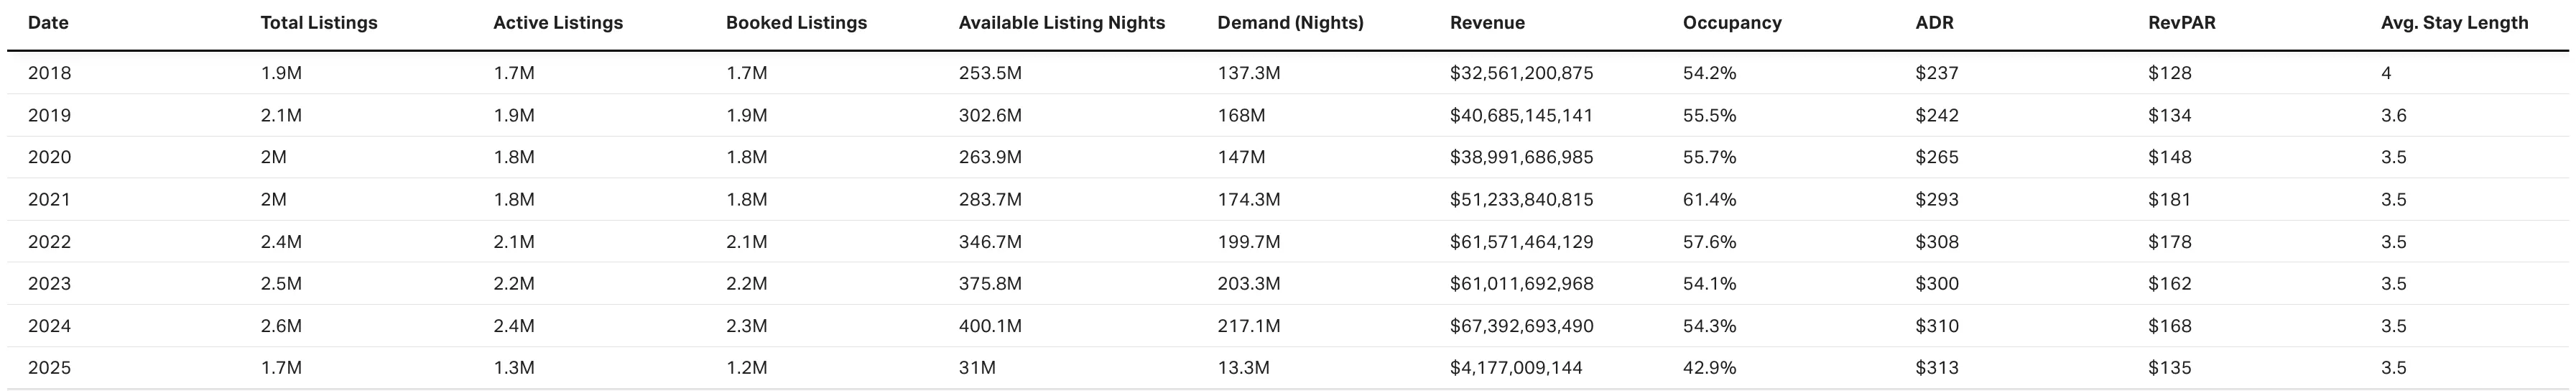Click demand value 168M
This screenshot has height=391, width=2576.
(x=1241, y=116)
